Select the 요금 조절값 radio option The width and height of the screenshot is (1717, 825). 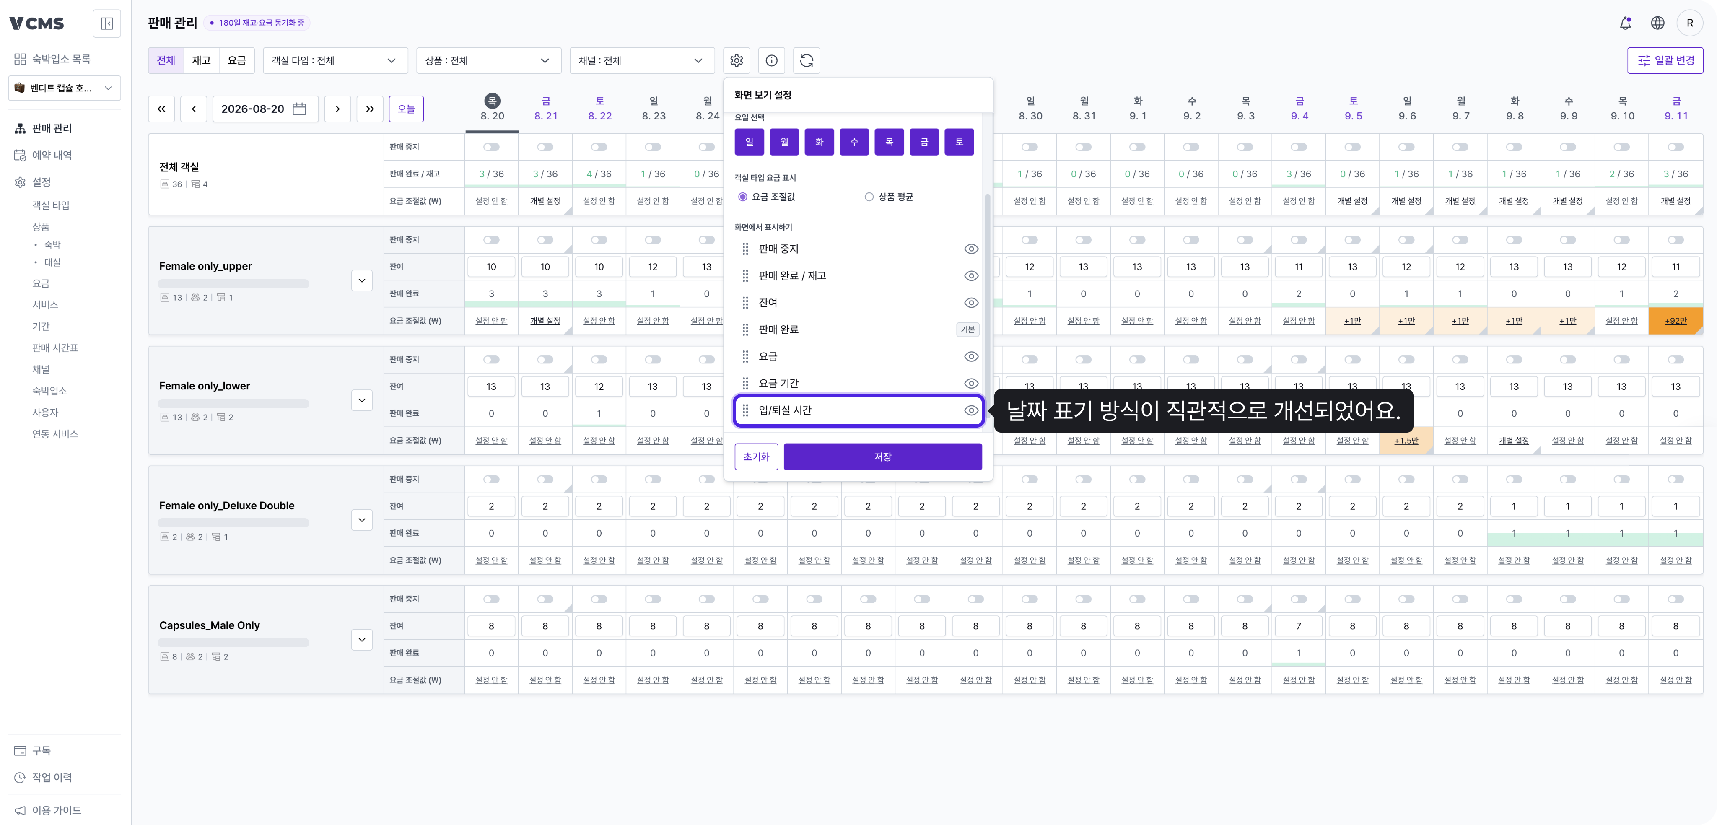tap(742, 197)
